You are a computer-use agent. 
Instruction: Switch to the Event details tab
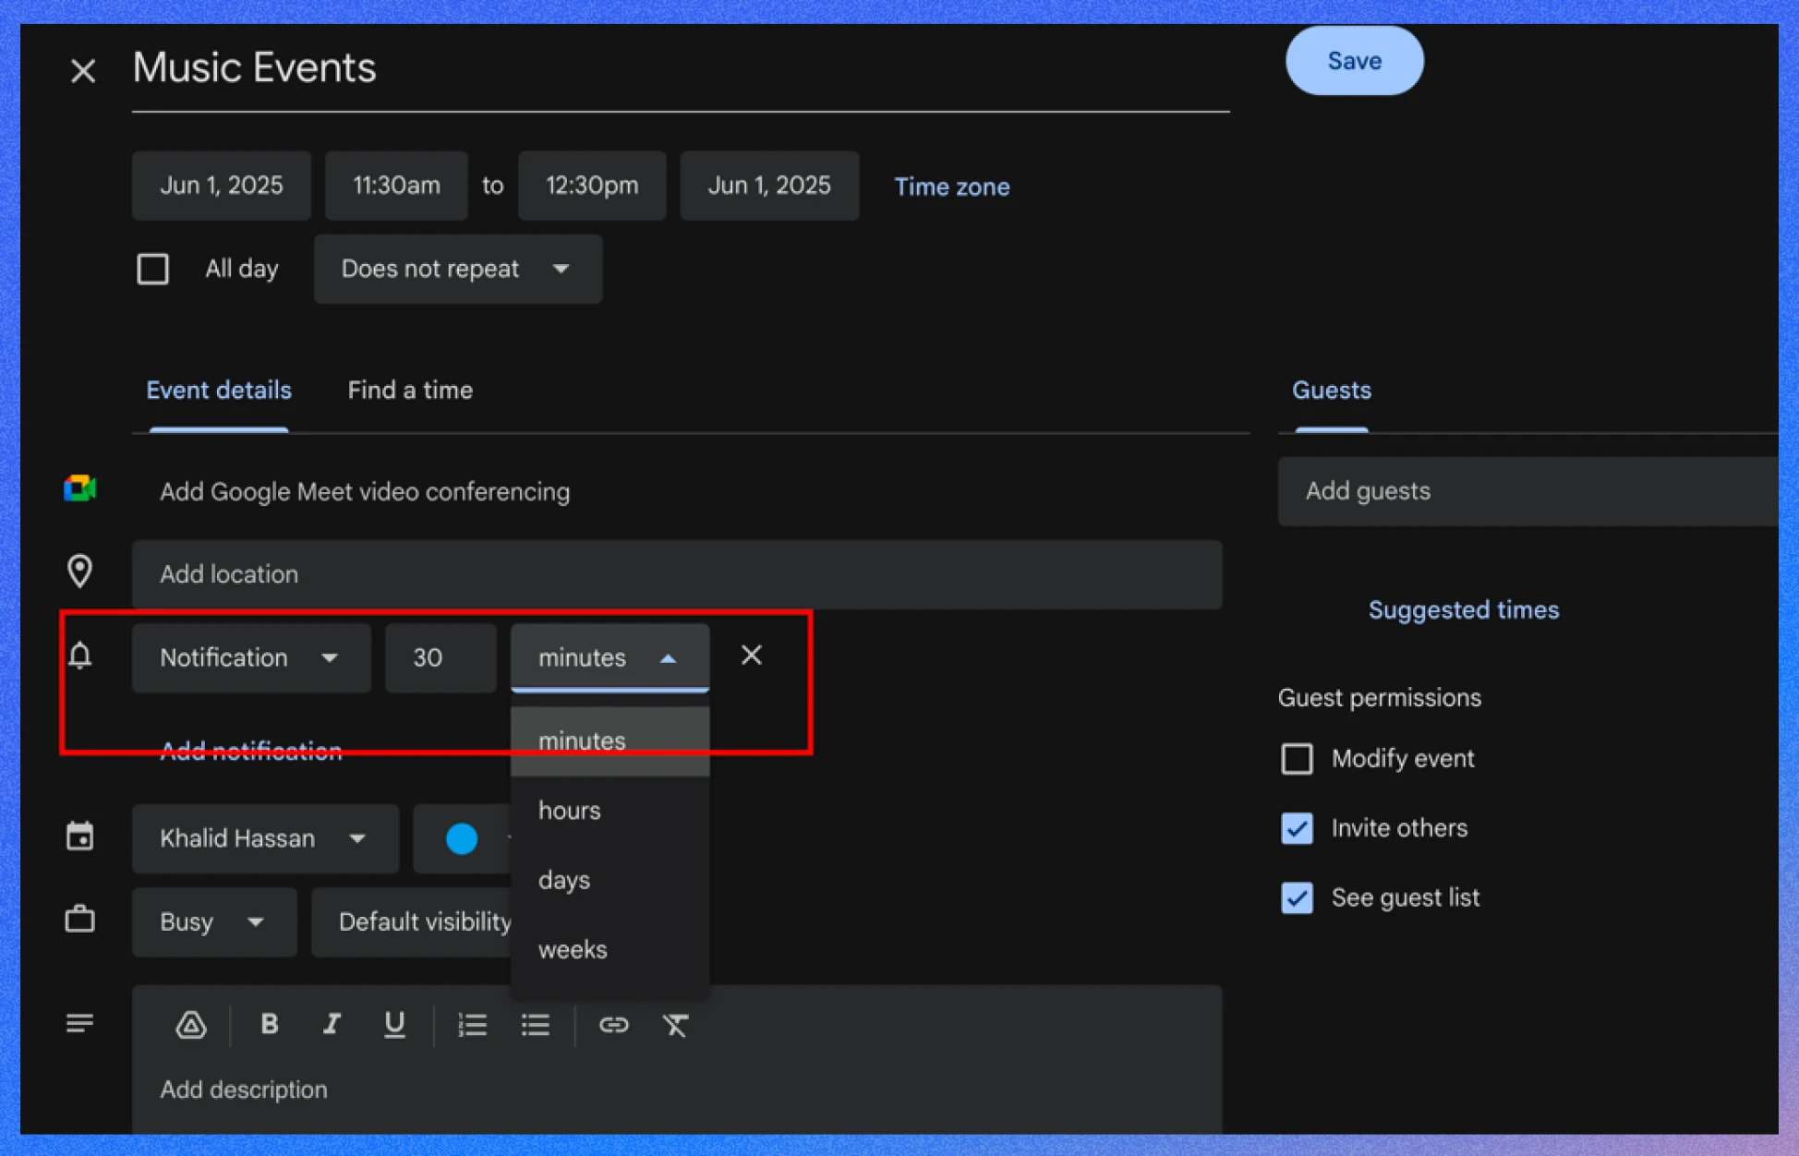tap(219, 391)
